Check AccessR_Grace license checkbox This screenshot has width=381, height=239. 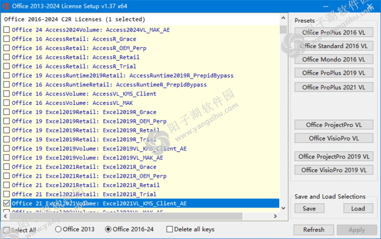[7, 39]
